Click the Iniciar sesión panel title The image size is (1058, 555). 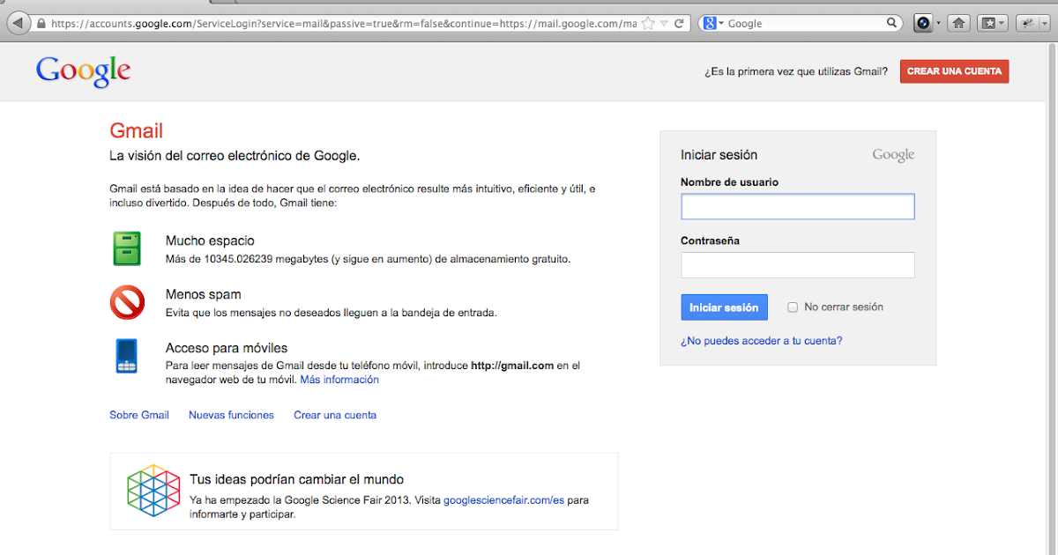tap(719, 155)
